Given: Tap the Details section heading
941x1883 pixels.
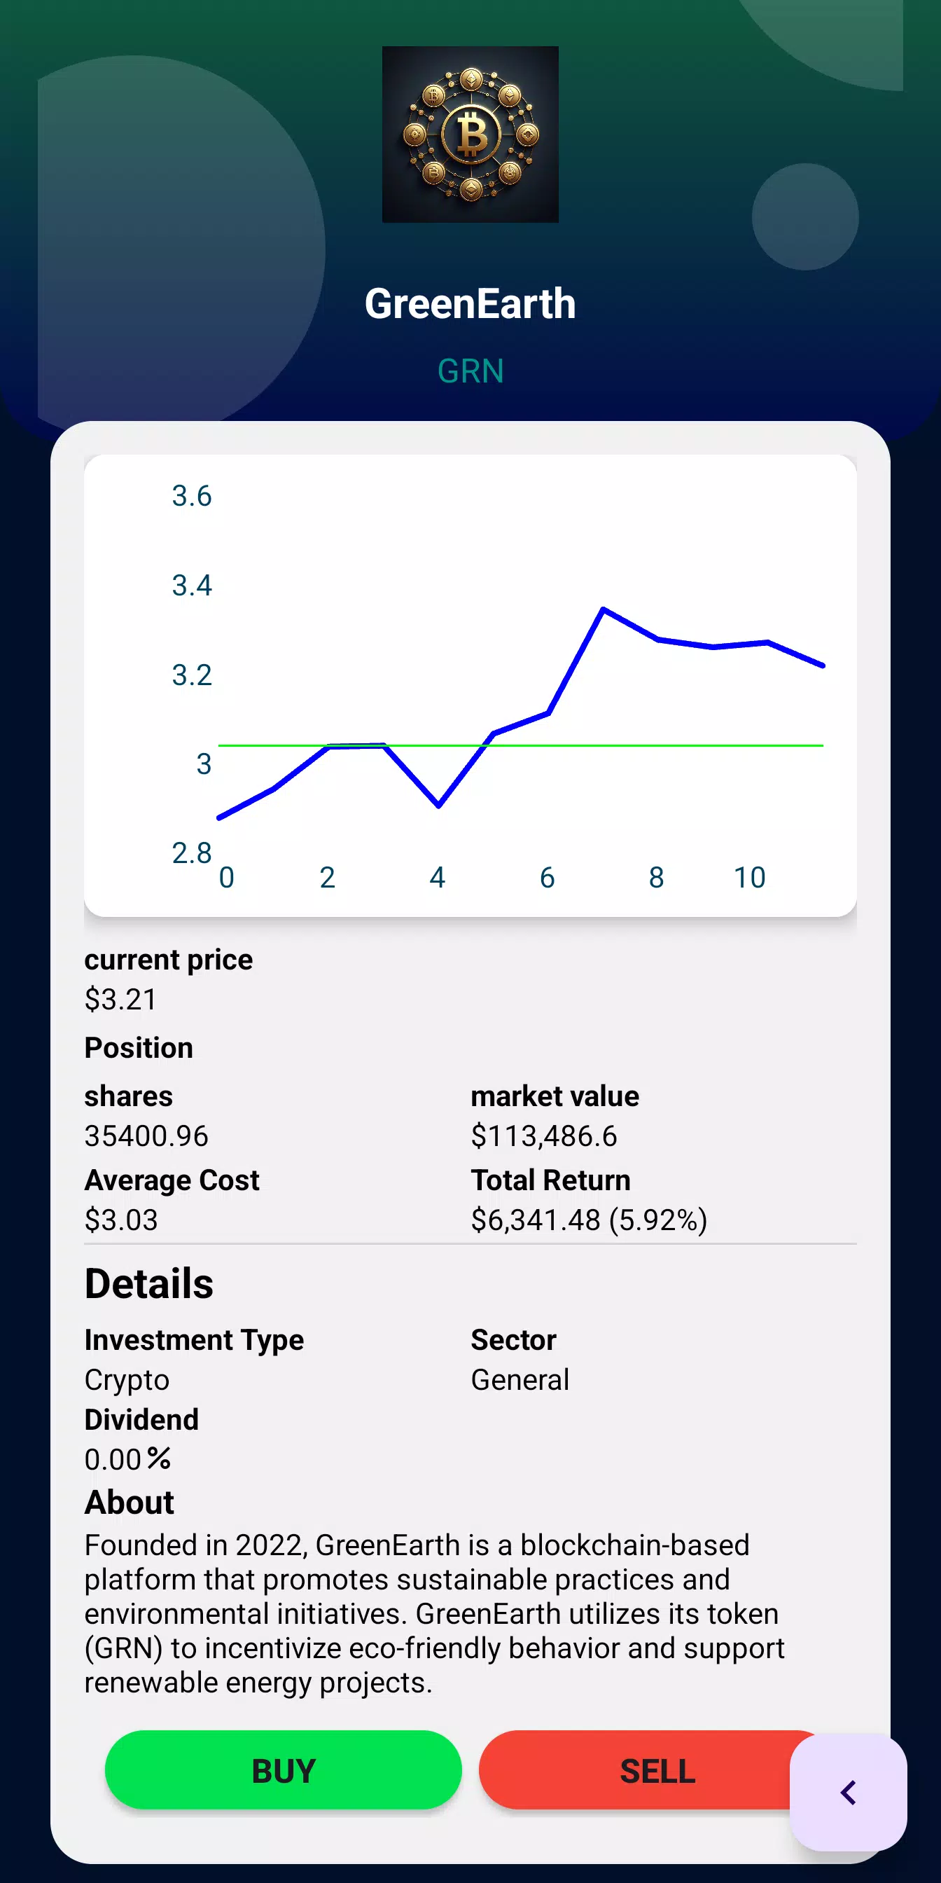Looking at the screenshot, I should pos(149,1284).
